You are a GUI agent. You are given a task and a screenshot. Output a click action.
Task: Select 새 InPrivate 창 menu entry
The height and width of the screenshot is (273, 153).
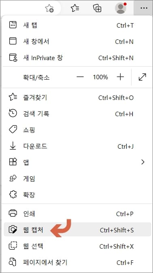tap(76, 58)
